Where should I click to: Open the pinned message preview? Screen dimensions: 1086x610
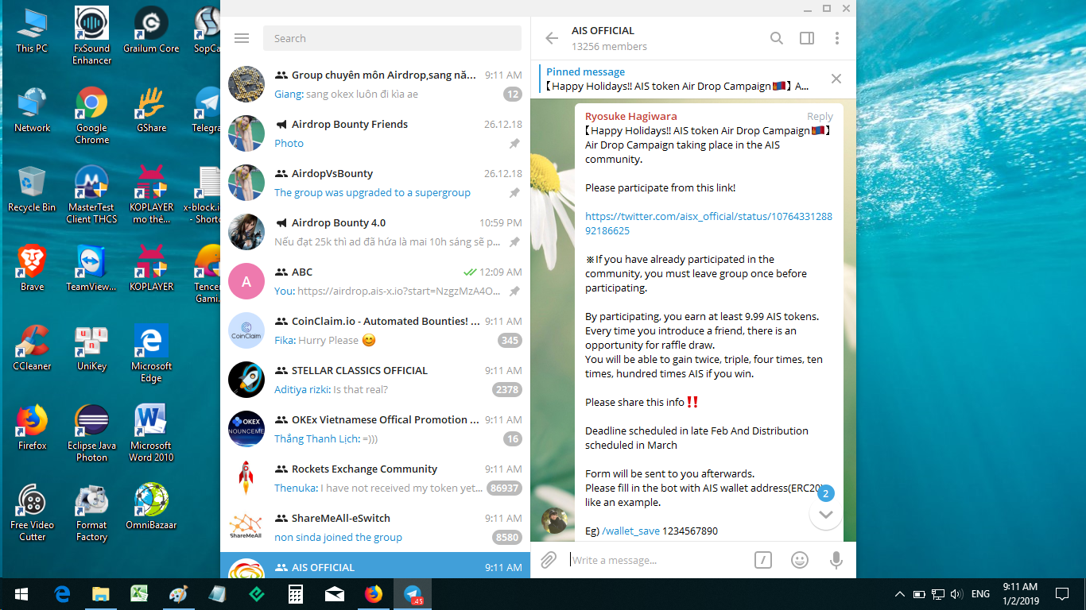coord(678,79)
